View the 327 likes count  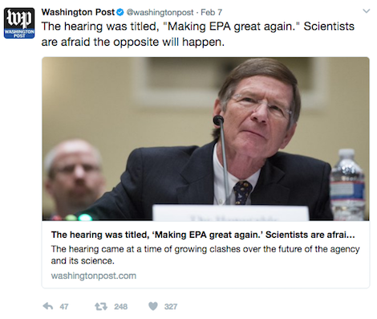click(171, 306)
